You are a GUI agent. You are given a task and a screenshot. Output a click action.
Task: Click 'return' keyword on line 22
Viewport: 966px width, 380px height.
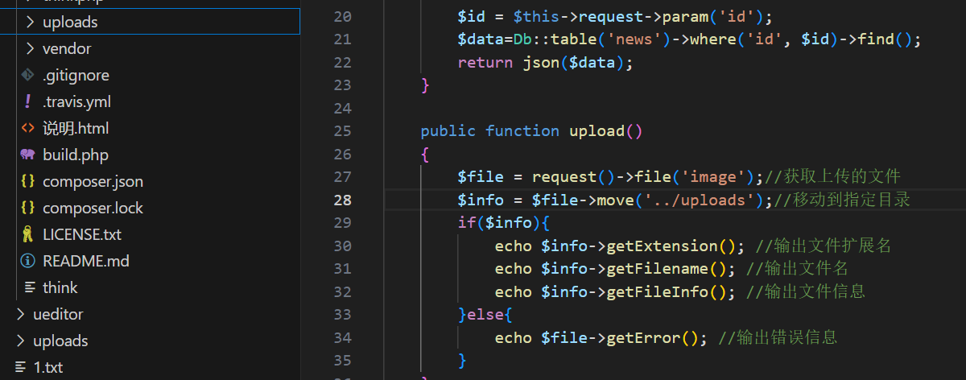(x=485, y=62)
